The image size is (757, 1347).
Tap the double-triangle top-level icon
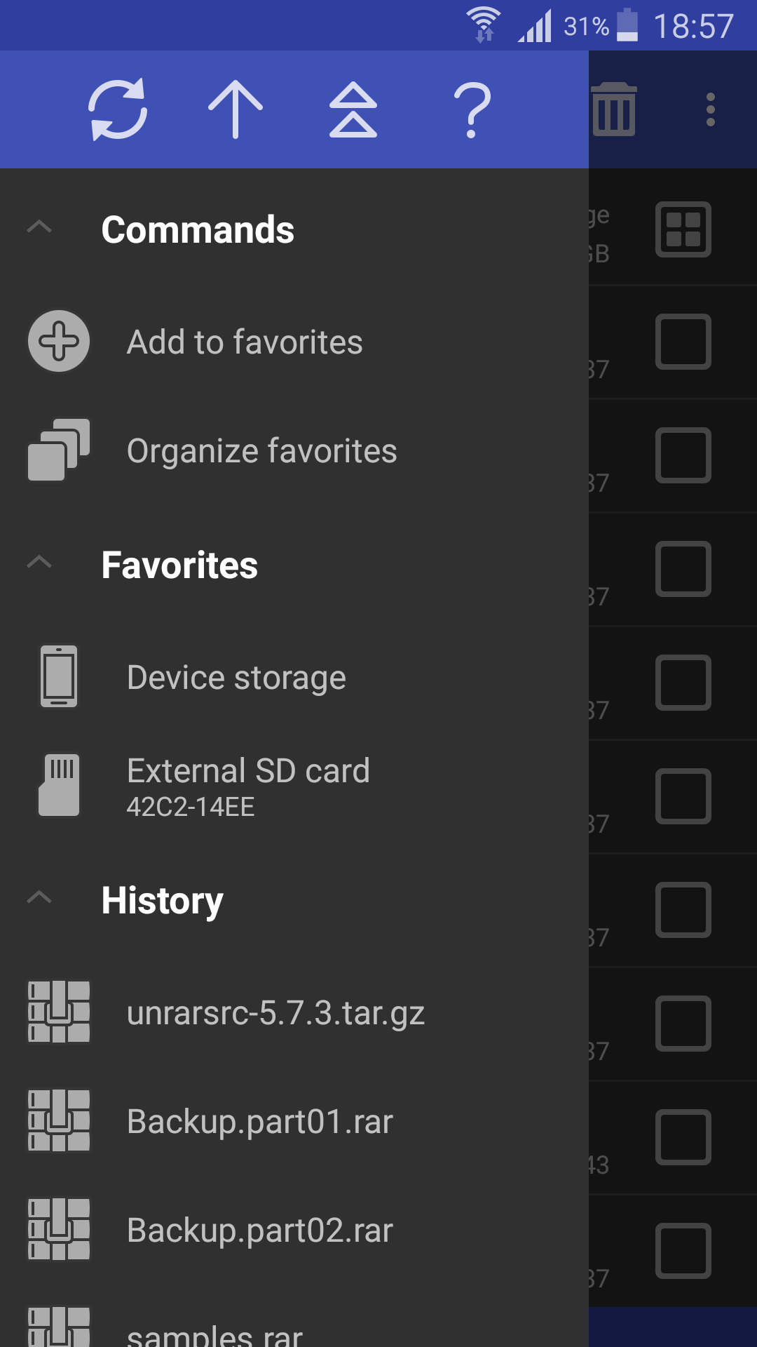pyautogui.click(x=353, y=109)
